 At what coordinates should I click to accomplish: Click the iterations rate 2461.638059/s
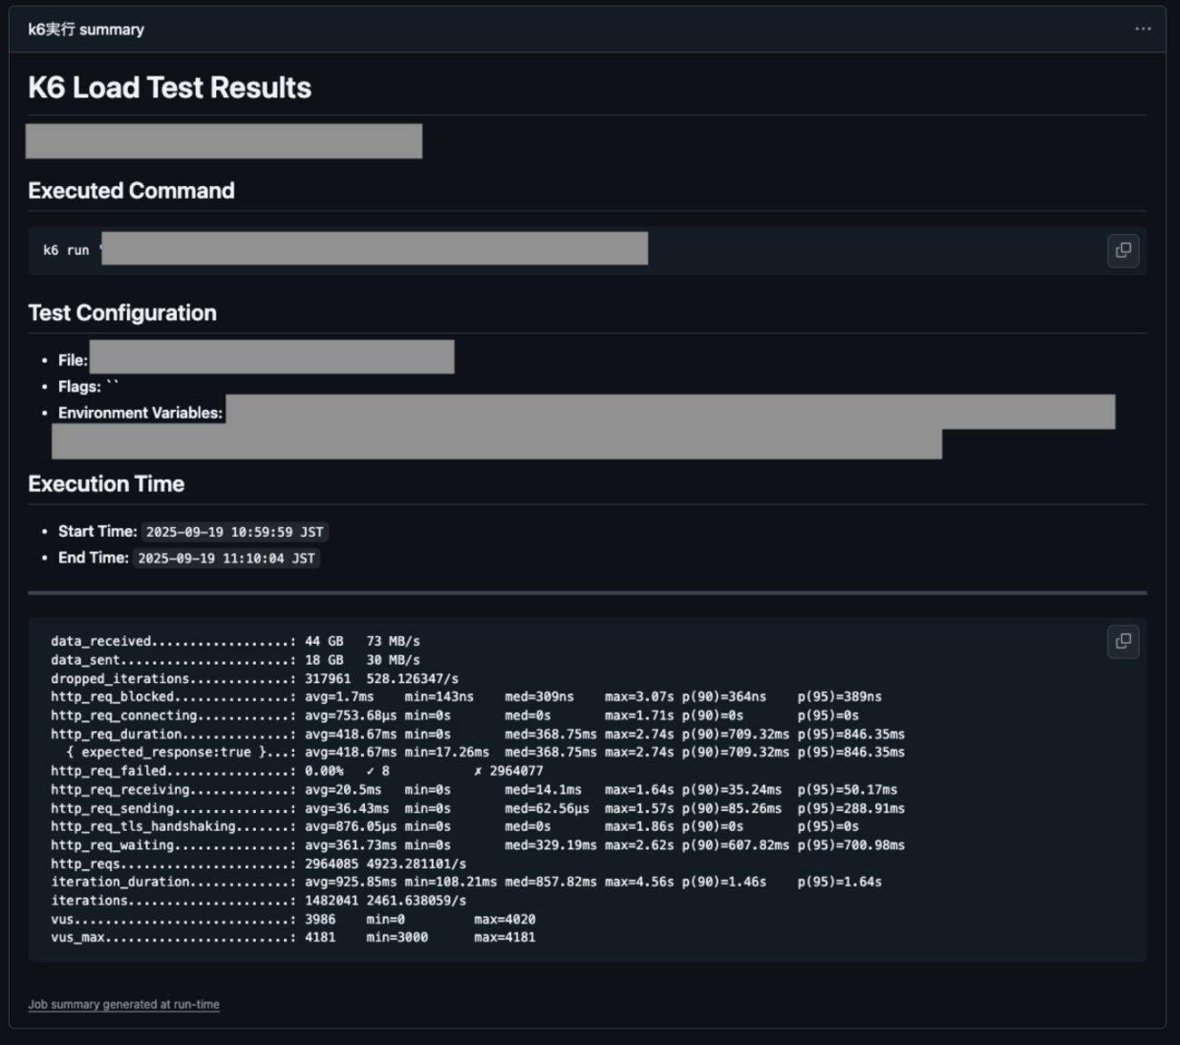pos(417,901)
